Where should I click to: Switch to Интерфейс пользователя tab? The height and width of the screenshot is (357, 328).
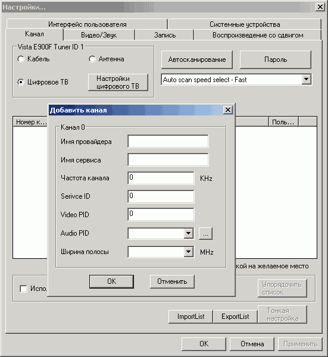click(88, 24)
